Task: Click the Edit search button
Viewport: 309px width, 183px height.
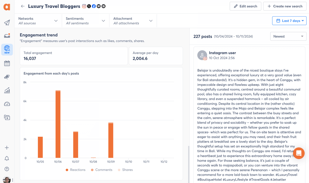Action: tap(245, 6)
